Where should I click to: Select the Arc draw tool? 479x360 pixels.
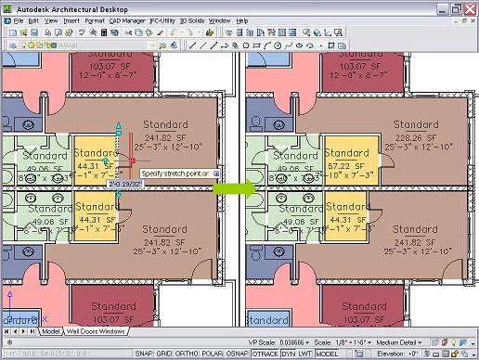pos(267,45)
